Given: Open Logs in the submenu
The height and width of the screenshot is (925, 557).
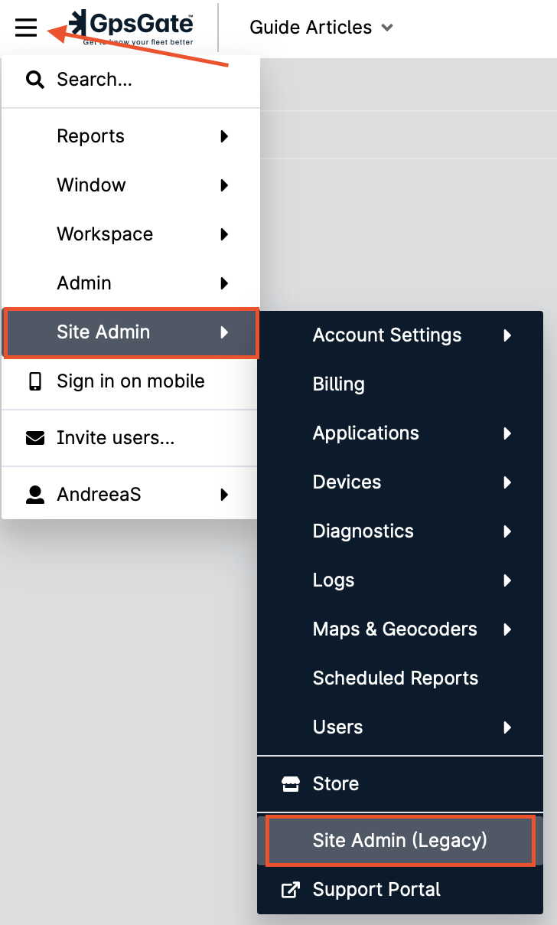Looking at the screenshot, I should point(400,580).
